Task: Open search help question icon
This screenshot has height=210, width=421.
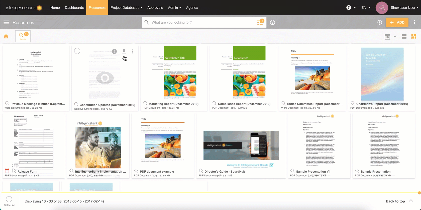Action: [272, 22]
